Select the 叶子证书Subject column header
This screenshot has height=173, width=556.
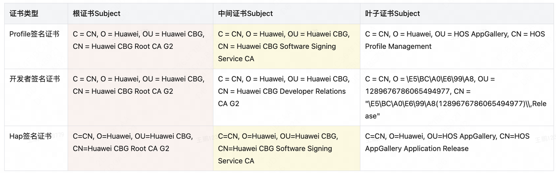pyautogui.click(x=392, y=13)
